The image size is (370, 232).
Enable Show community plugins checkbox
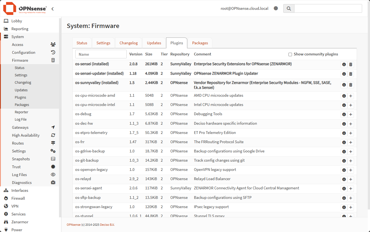(x=290, y=54)
